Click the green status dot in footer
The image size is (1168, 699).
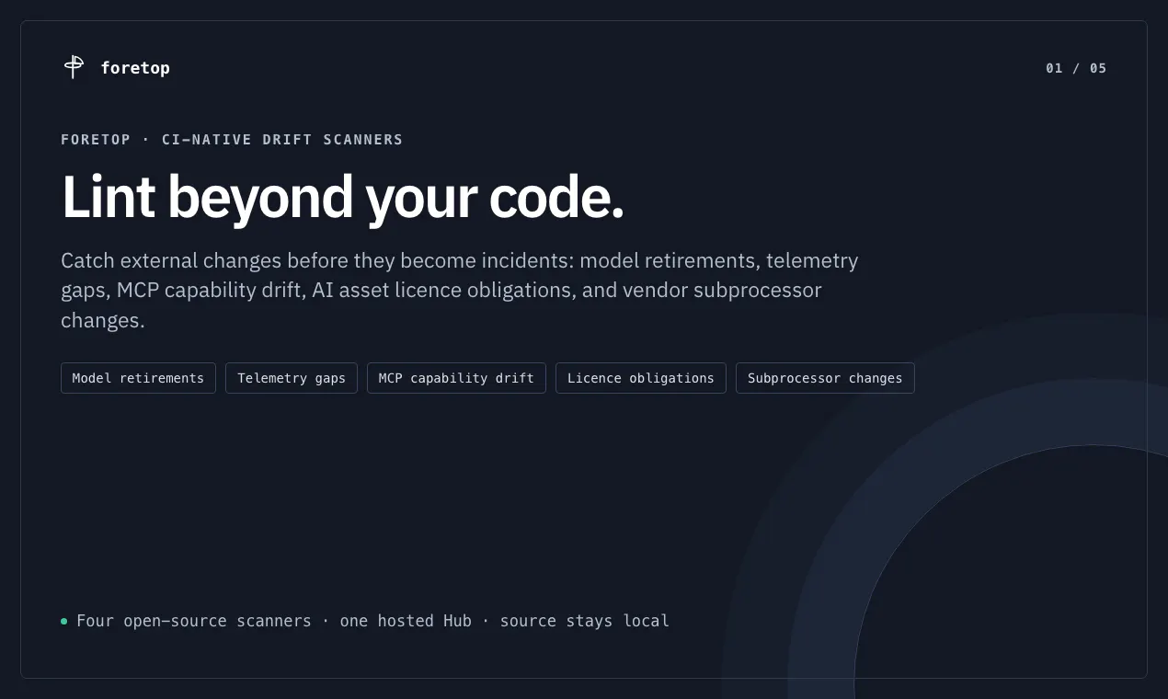[x=64, y=622]
